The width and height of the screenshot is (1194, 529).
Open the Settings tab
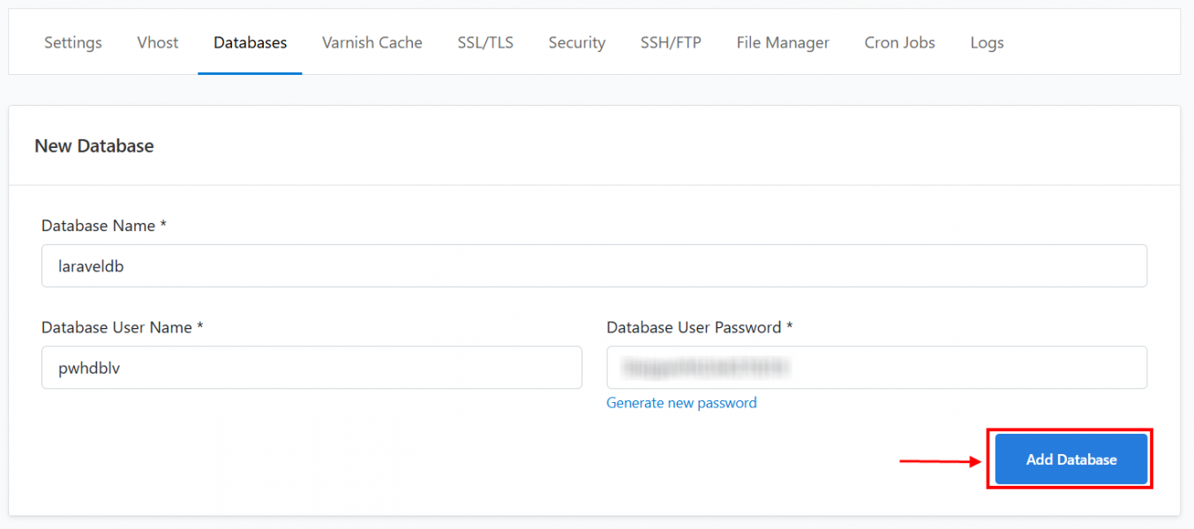[73, 42]
